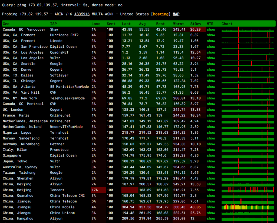277x223 pixels.
Task: Show MTR for Denver Cogent row
Action: [211, 70]
